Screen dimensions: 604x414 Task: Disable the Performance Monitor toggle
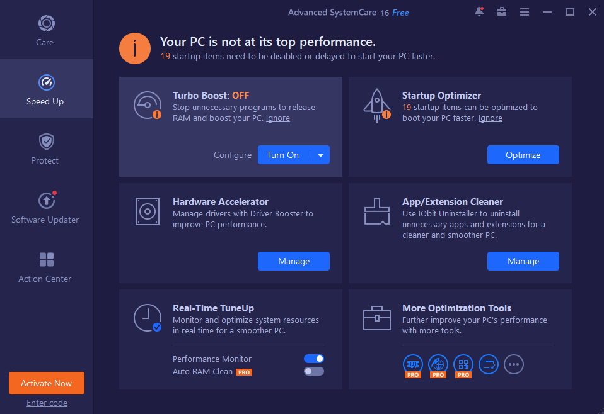click(314, 359)
